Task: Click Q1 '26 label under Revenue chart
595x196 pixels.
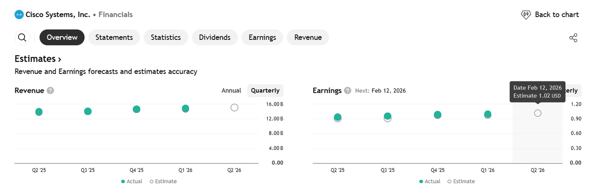Action: (x=185, y=170)
